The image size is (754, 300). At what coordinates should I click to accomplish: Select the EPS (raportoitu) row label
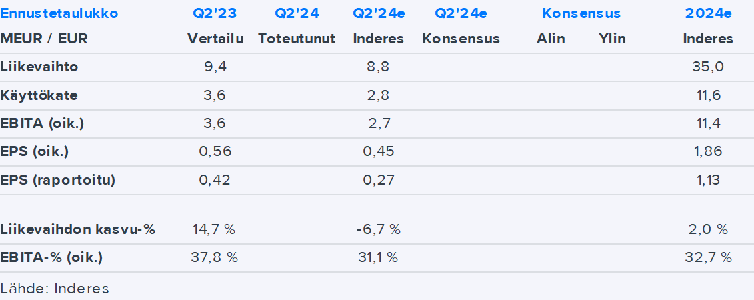(x=58, y=180)
